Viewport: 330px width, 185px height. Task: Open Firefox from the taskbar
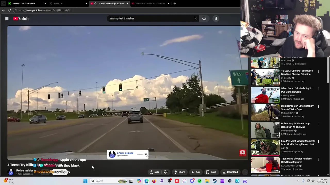pyautogui.click(x=154, y=181)
